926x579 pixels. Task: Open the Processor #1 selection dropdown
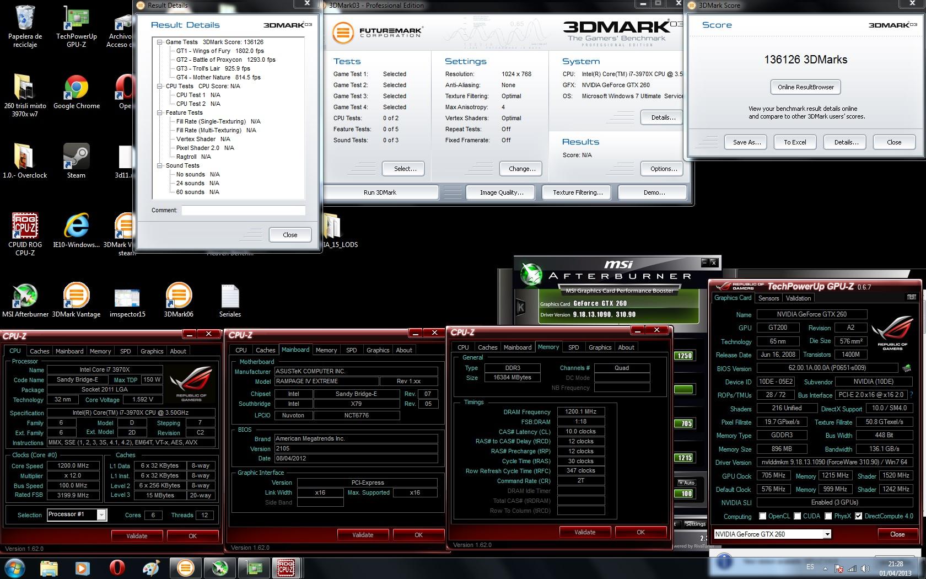[101, 514]
